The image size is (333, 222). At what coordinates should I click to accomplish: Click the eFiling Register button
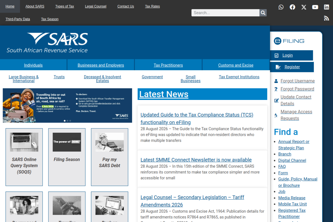[x=292, y=67]
